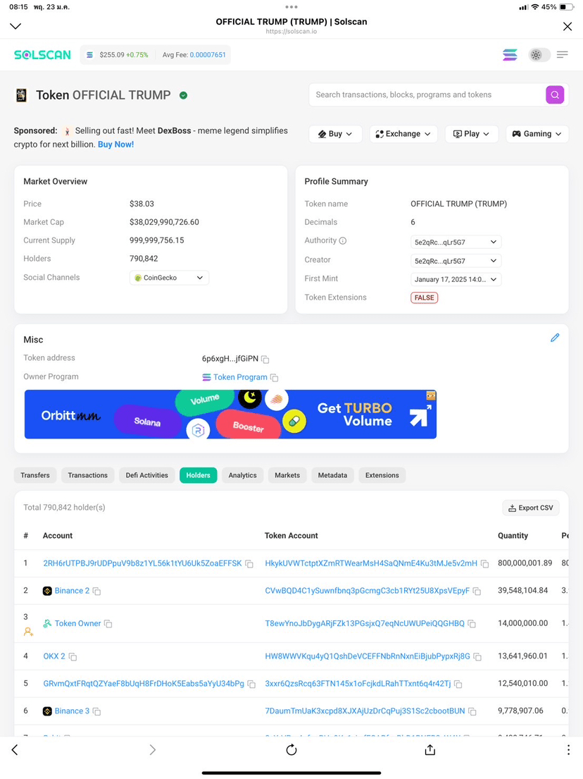This screenshot has width=583, height=779.
Task: Open the three-dot more options menu
Action: pos(568,749)
